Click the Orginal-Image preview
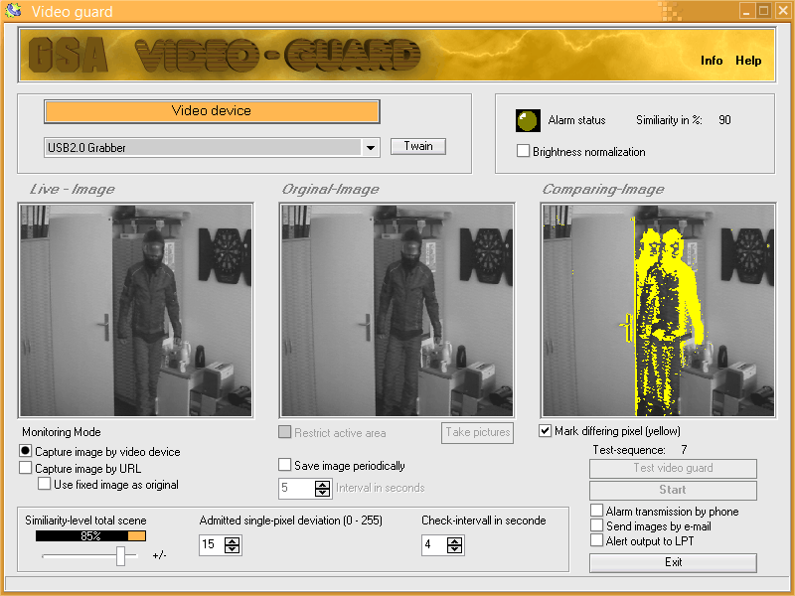The height and width of the screenshot is (596, 795). pos(397,310)
